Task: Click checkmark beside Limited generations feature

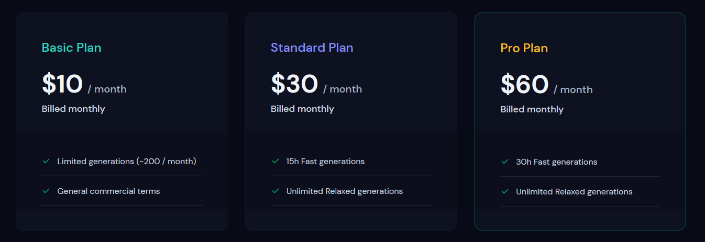Action: point(46,161)
